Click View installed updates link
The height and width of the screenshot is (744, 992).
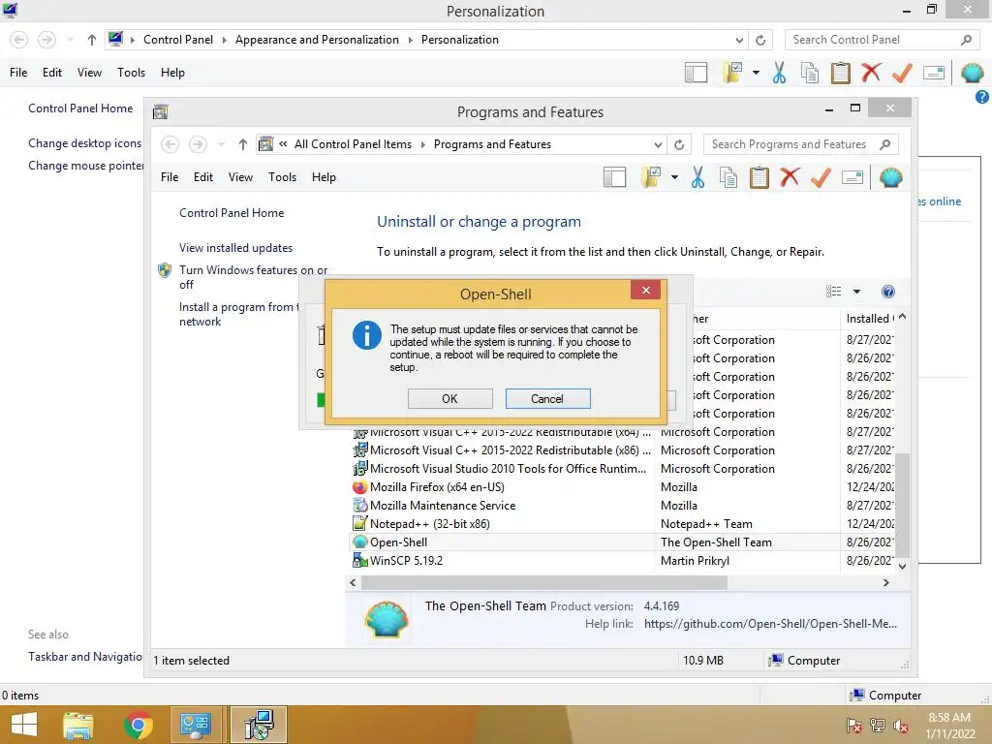pyautogui.click(x=236, y=248)
